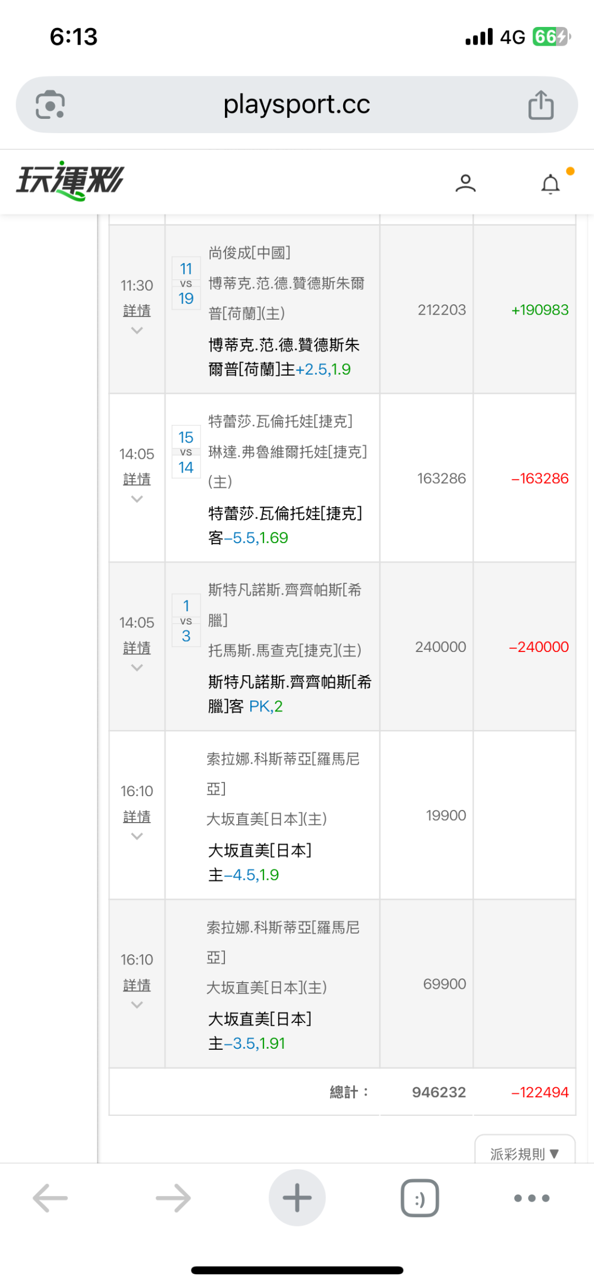The width and height of the screenshot is (594, 1287).
Task: Open a new tab with plus button
Action: click(x=297, y=1198)
